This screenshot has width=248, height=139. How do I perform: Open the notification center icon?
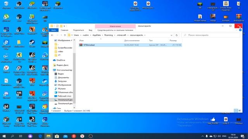pos(243,136)
